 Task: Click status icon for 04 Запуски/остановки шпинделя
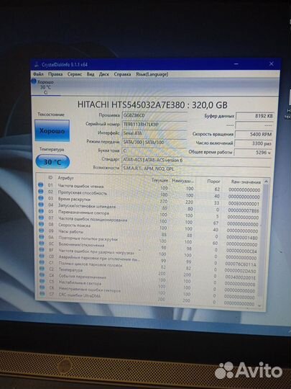41,205
